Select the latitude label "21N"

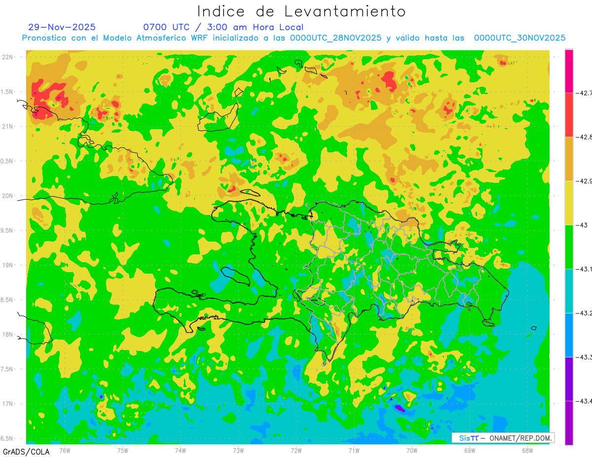[7, 126]
